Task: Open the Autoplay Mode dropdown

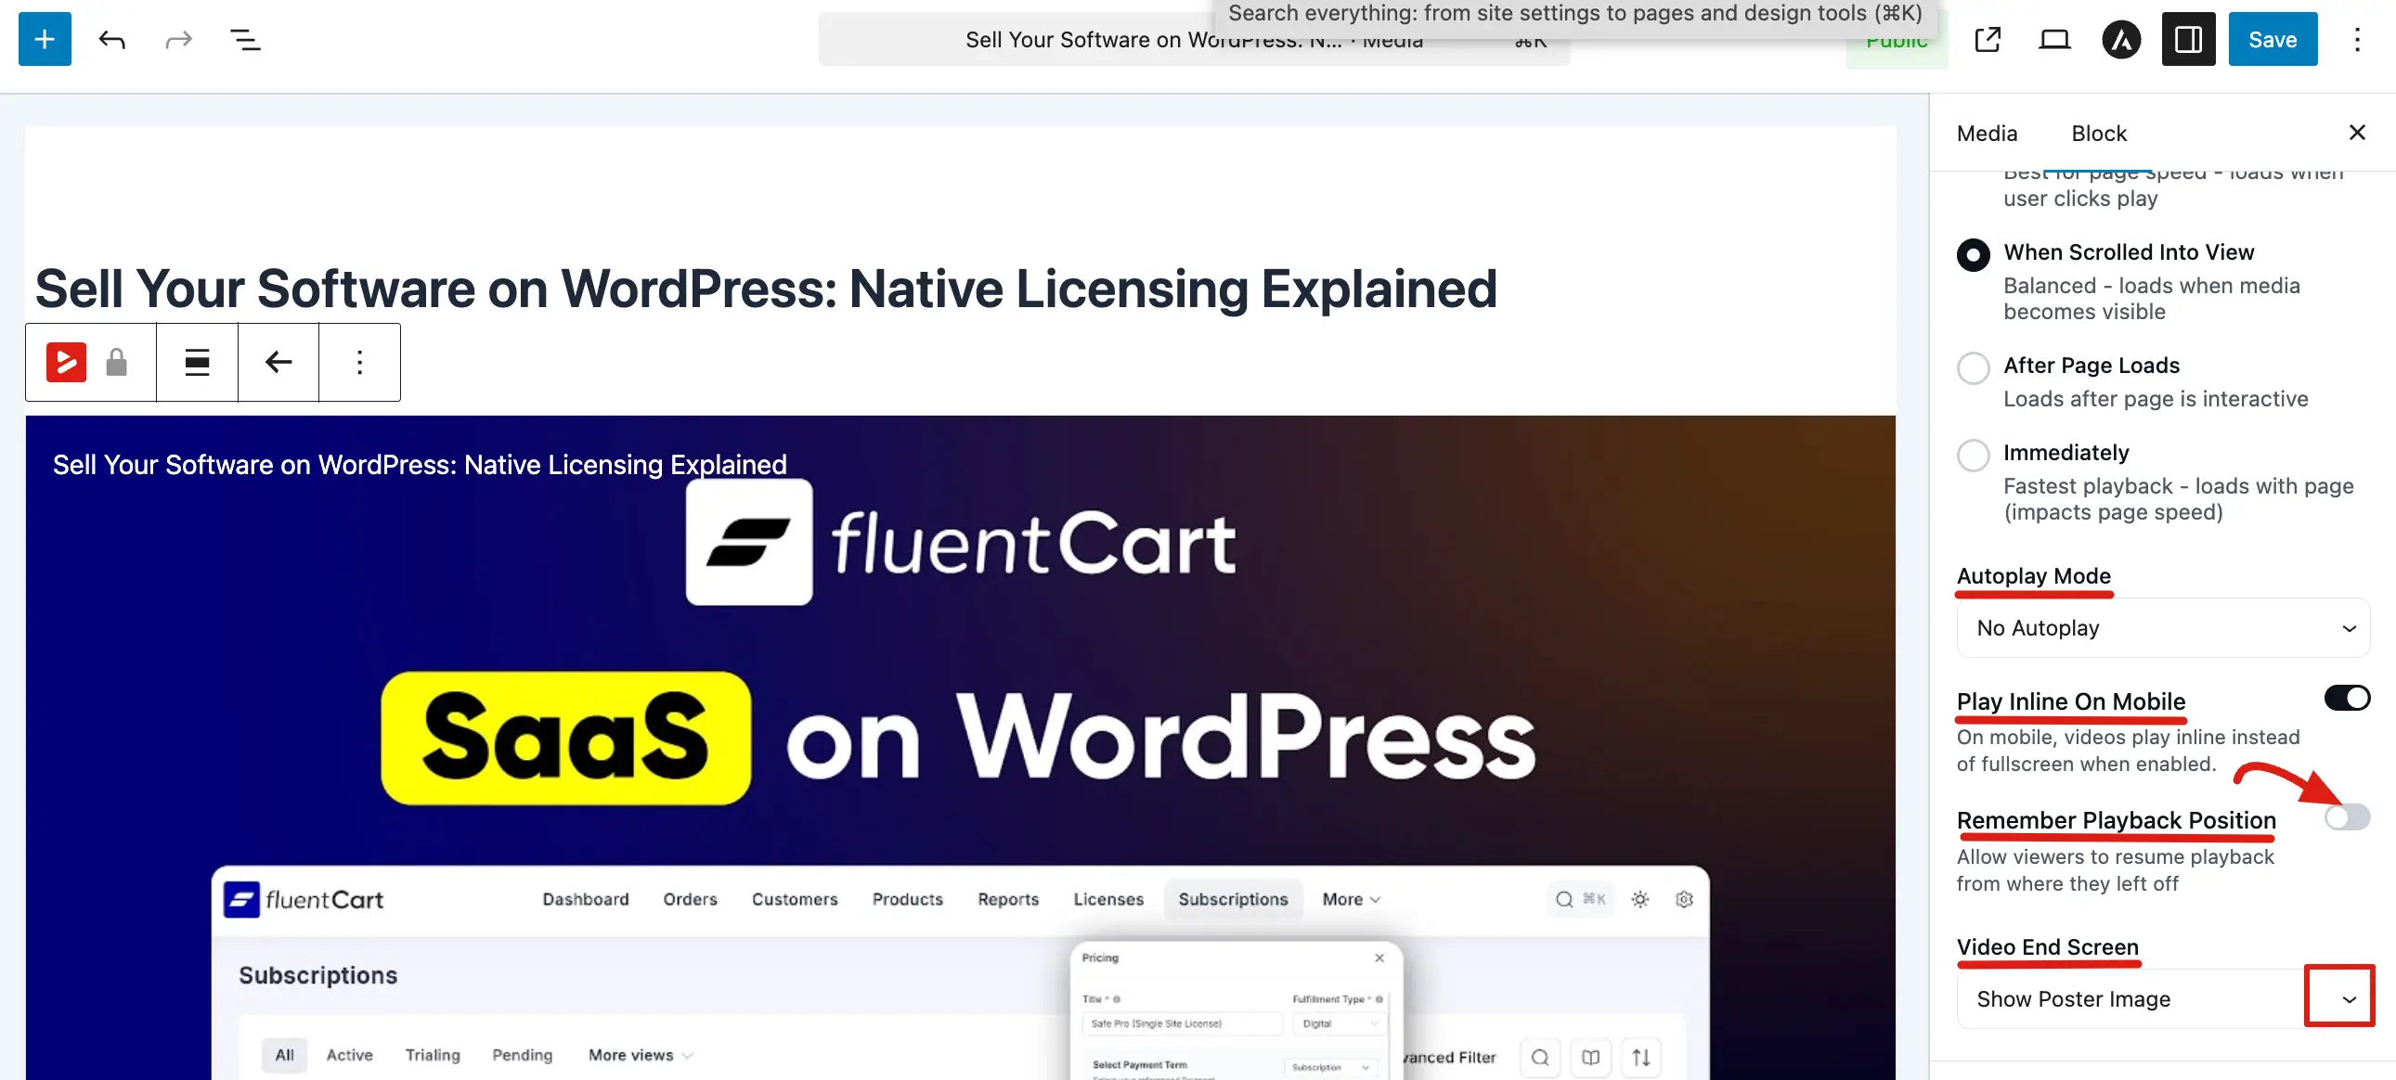Action: pyautogui.click(x=2163, y=628)
